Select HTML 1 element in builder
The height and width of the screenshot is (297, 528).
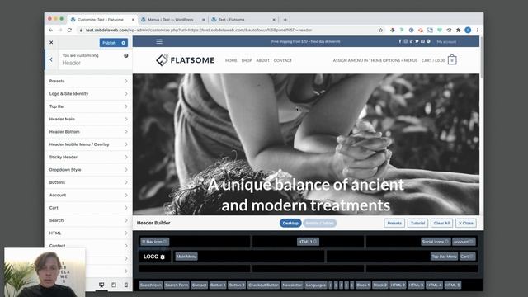[x=308, y=242]
